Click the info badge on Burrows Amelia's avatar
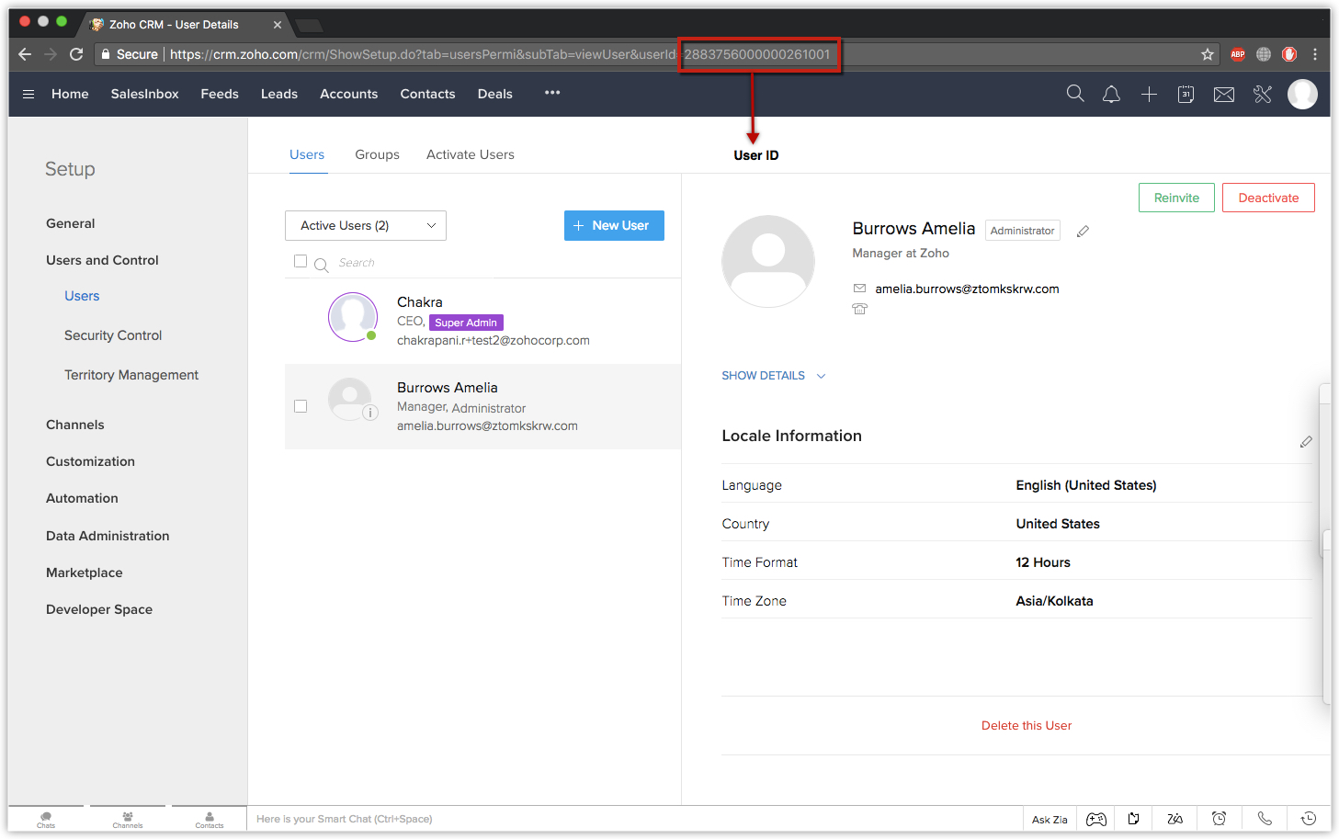 click(369, 413)
